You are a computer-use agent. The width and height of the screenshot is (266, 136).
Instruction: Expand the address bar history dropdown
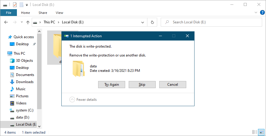click(x=143, y=22)
